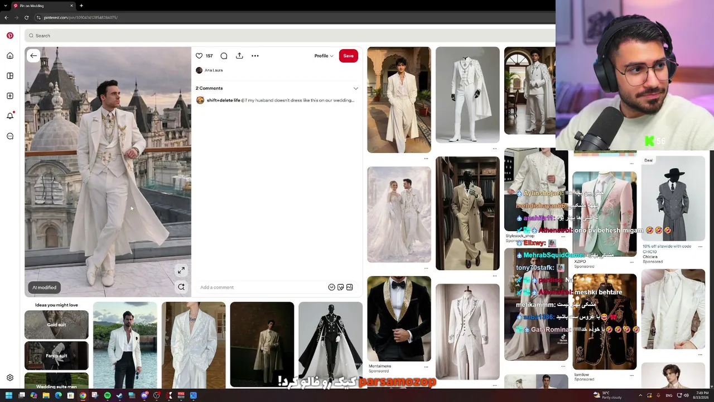Image resolution: width=714 pixels, height=402 pixels.
Task: Click the Create plus icon in sidebar
Action: pyautogui.click(x=10, y=96)
